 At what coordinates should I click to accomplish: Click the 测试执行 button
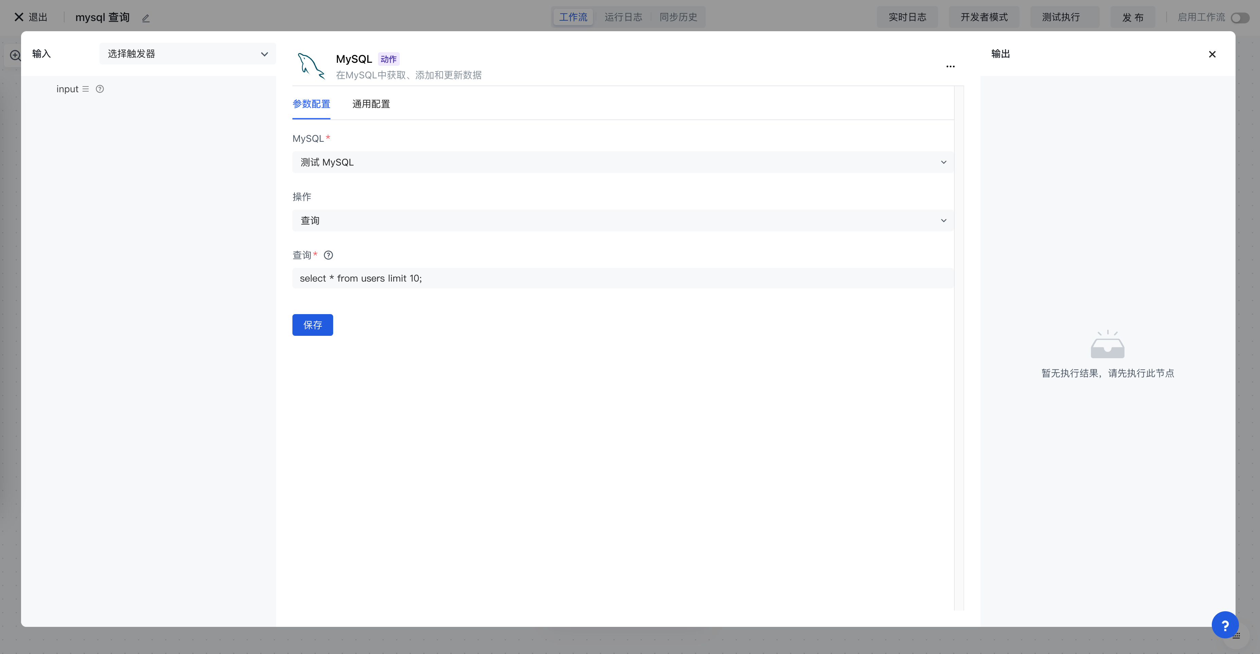[1060, 17]
